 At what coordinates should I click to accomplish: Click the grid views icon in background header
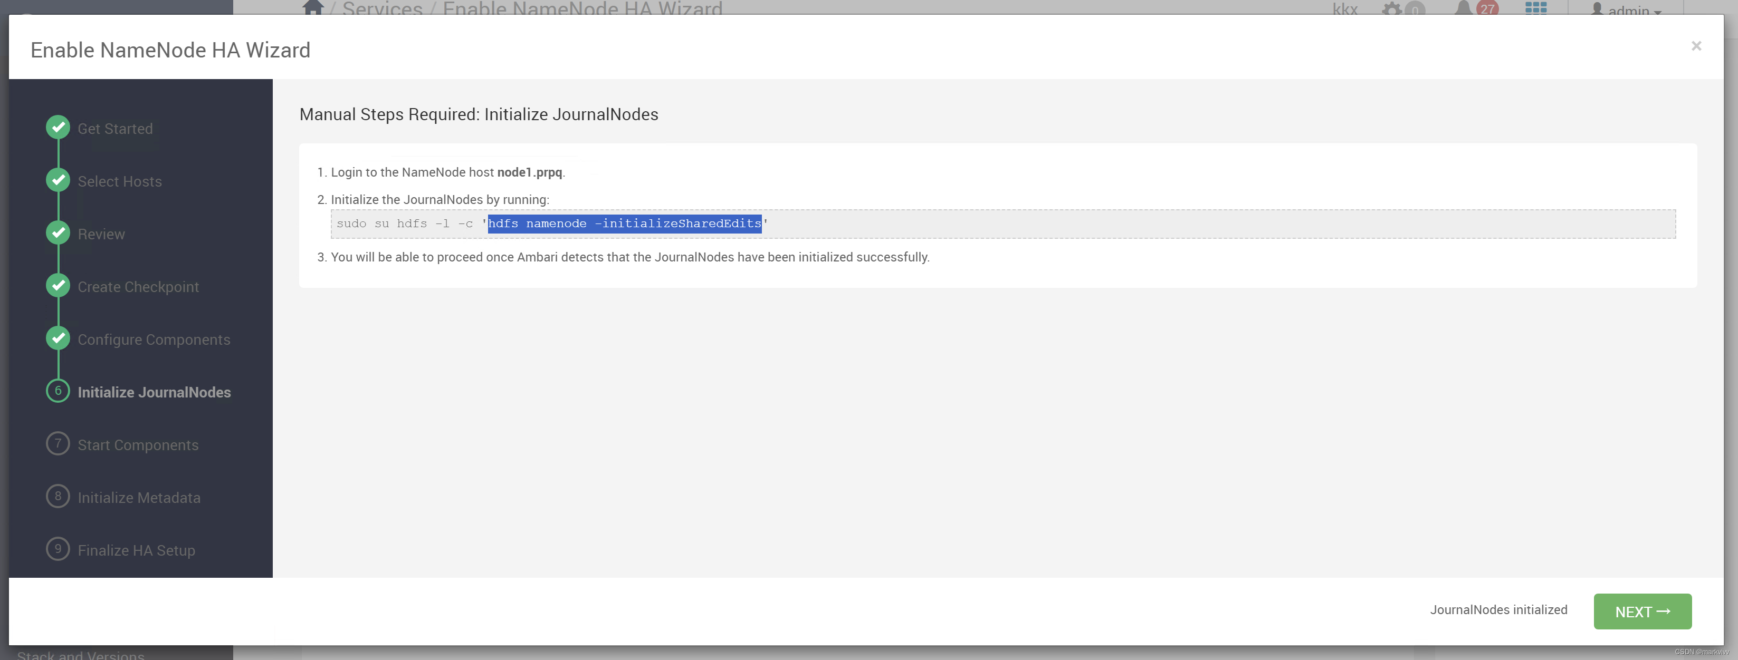coord(1535,7)
